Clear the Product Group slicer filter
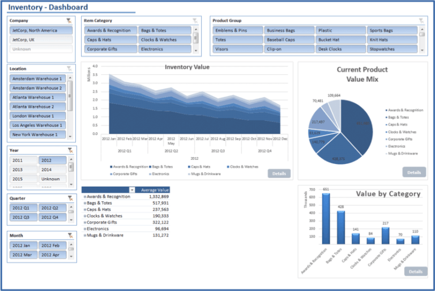 pyautogui.click(x=421, y=20)
